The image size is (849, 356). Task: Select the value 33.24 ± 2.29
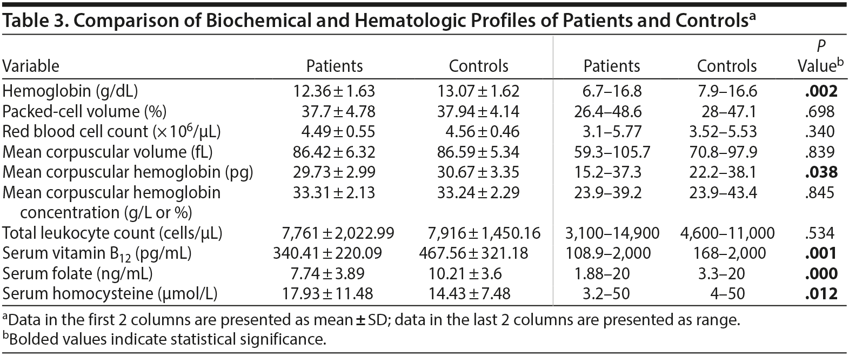(x=478, y=192)
